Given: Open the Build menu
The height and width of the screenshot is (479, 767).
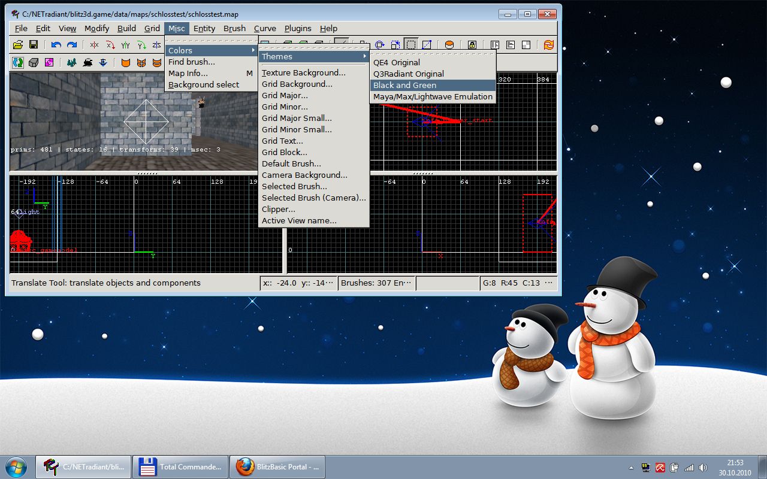Looking at the screenshot, I should click(126, 28).
